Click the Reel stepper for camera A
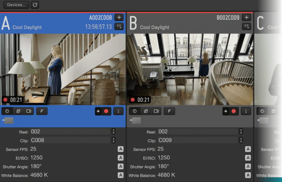 (113, 131)
